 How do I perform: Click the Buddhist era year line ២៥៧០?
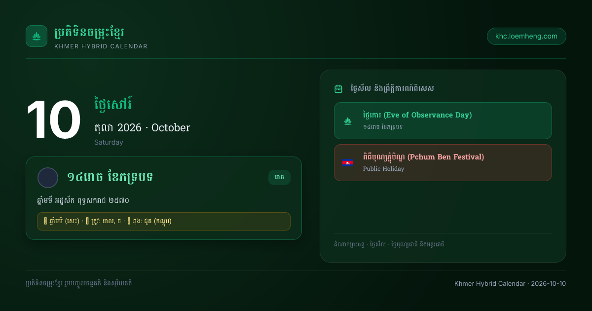83,200
